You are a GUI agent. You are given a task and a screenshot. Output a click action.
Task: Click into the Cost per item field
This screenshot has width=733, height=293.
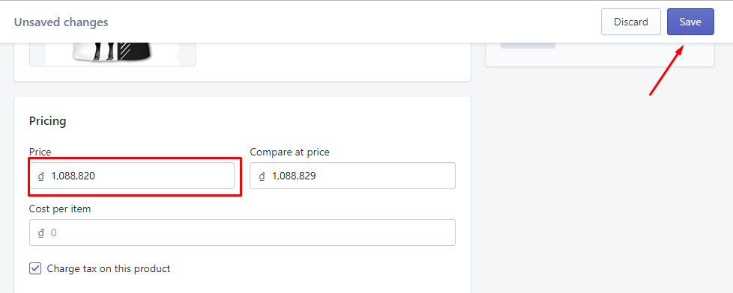pos(242,232)
